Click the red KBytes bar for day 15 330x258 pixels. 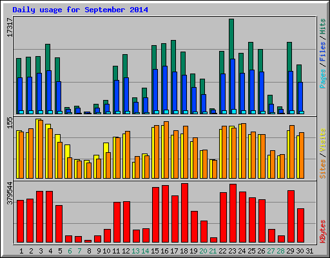click(x=155, y=215)
